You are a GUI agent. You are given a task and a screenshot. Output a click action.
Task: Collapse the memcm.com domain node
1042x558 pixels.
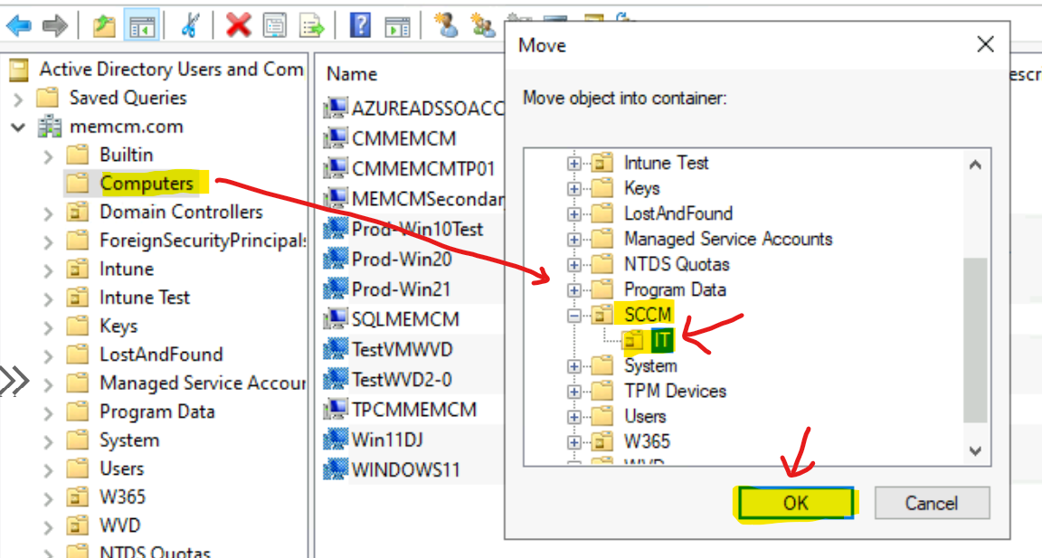point(18,128)
